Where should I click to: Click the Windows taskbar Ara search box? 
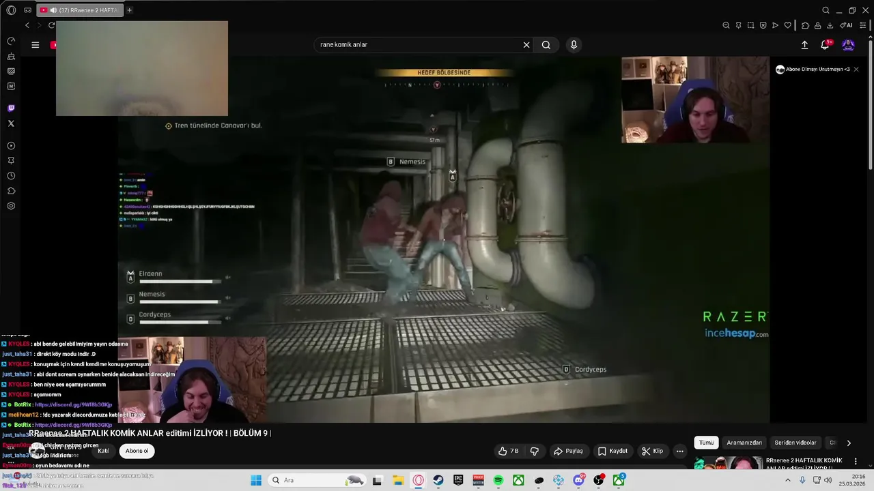[315, 480]
